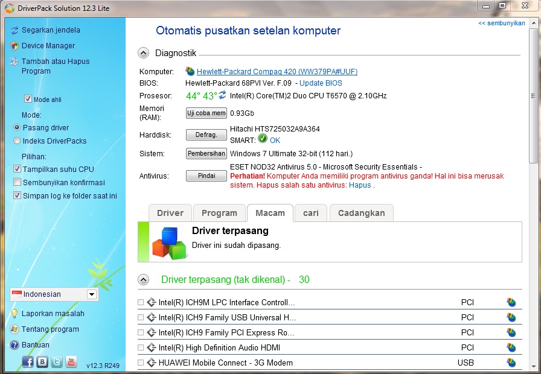Open the YouTube social icon
This screenshot has width=541, height=374.
[71, 361]
